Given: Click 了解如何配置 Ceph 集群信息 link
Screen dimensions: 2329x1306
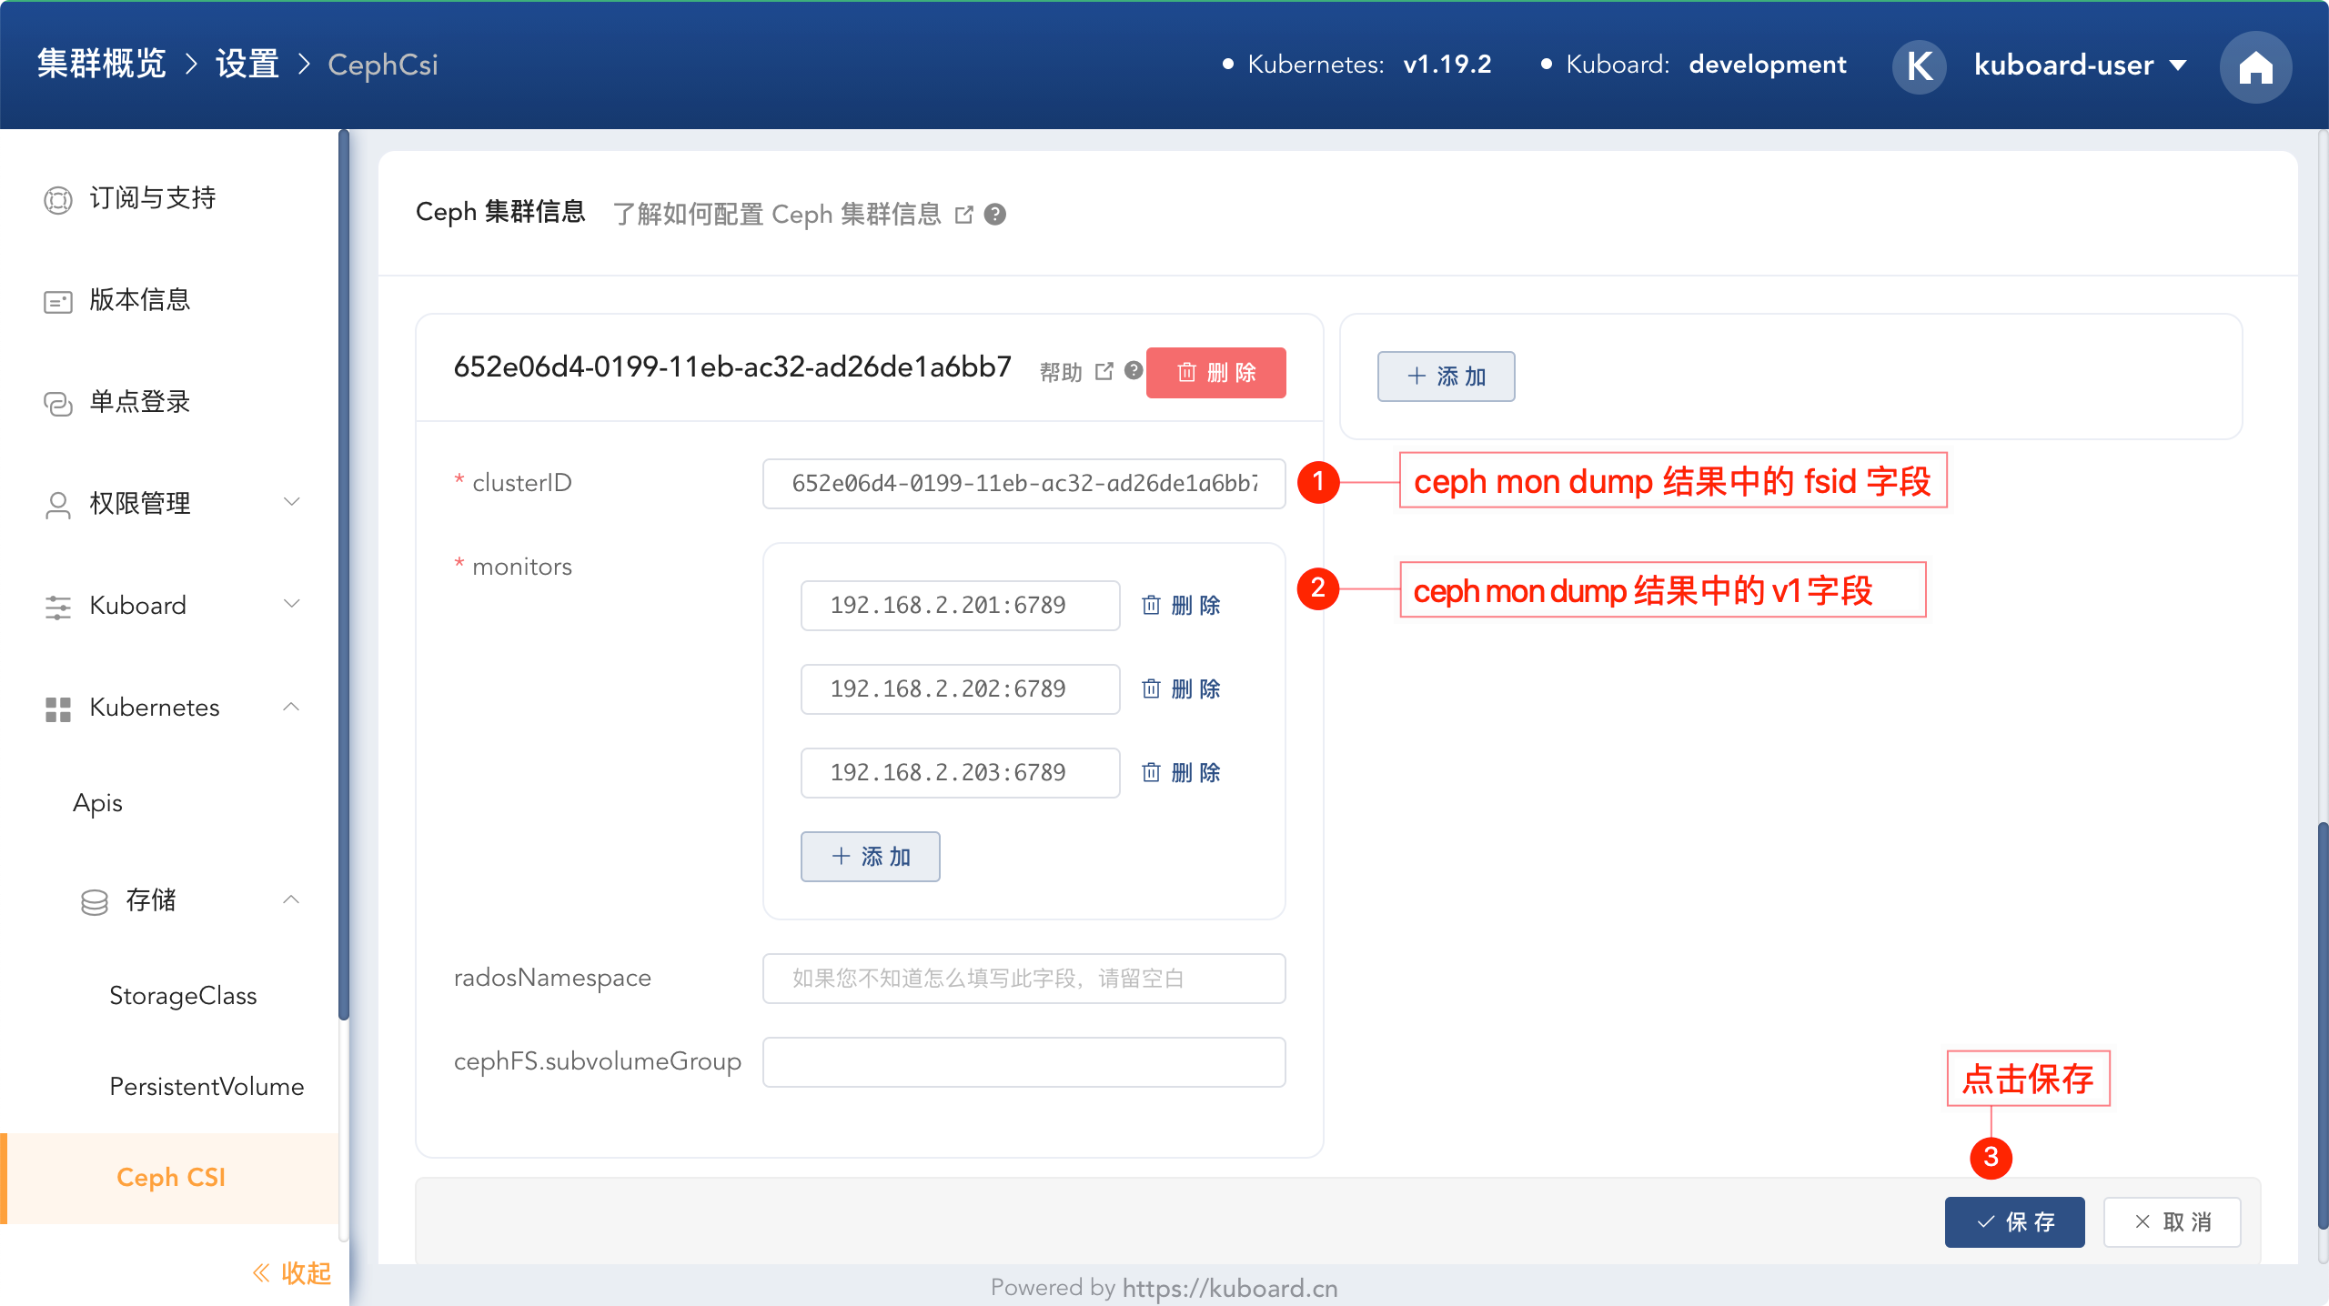Looking at the screenshot, I should pyautogui.click(x=777, y=214).
